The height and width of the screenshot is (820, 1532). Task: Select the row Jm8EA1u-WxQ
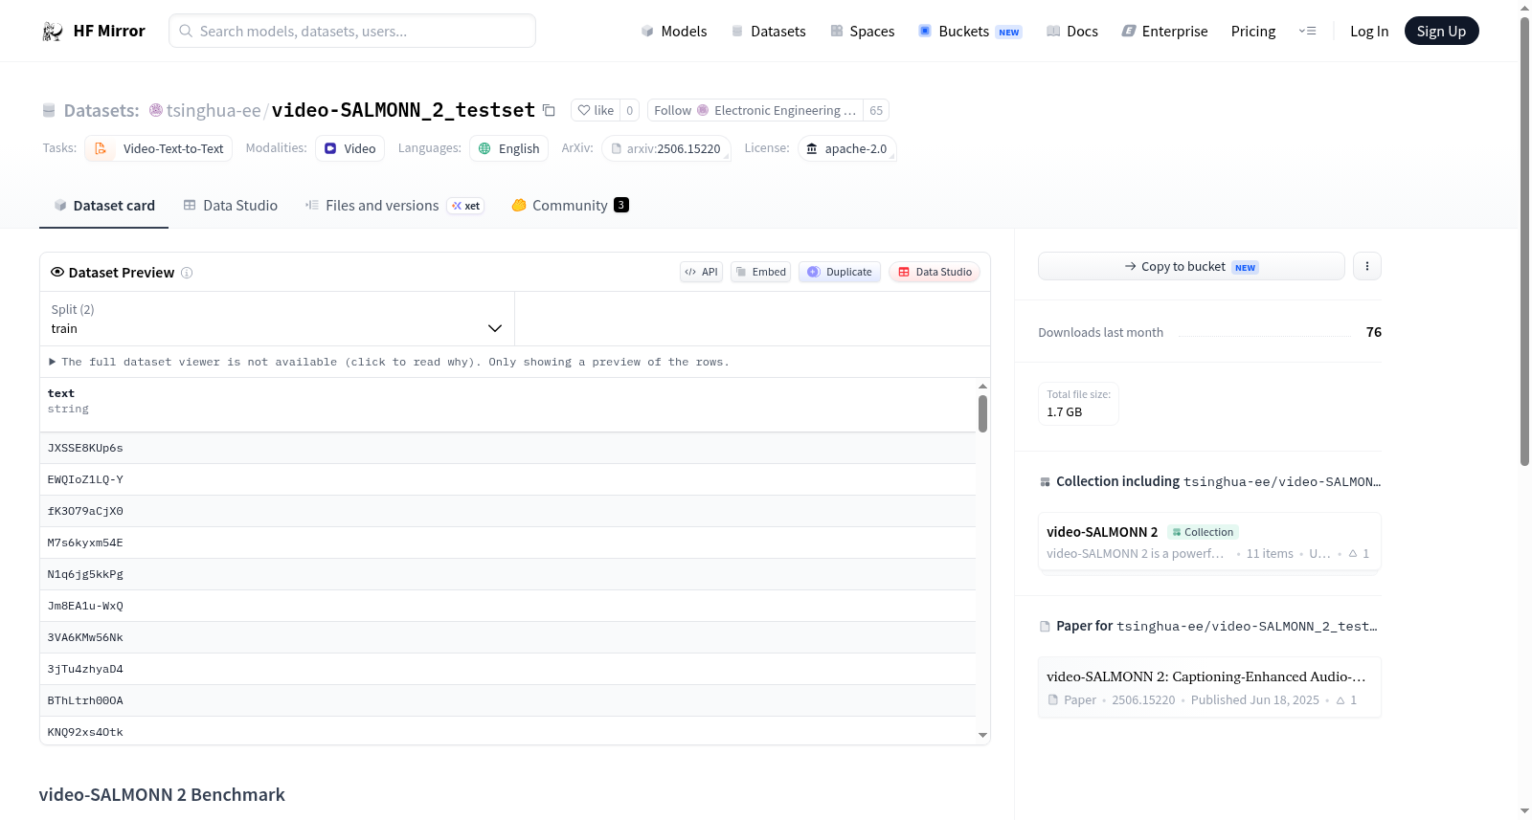[x=507, y=606]
